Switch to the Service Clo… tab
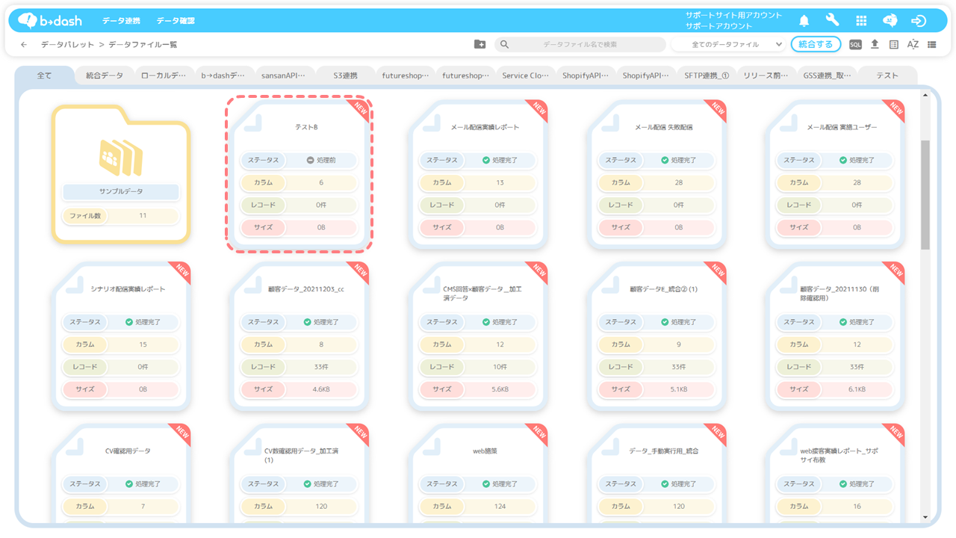This screenshot has width=956, height=538. 526,75
